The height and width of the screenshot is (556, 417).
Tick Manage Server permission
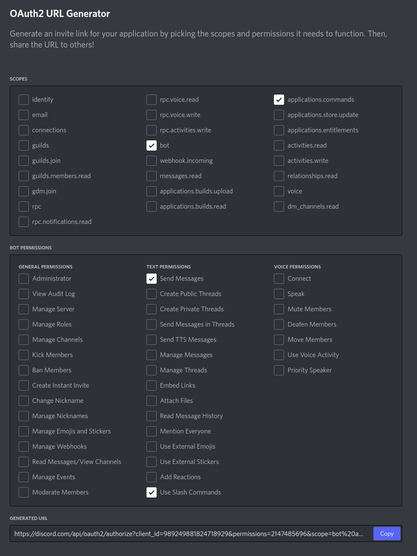[24, 309]
